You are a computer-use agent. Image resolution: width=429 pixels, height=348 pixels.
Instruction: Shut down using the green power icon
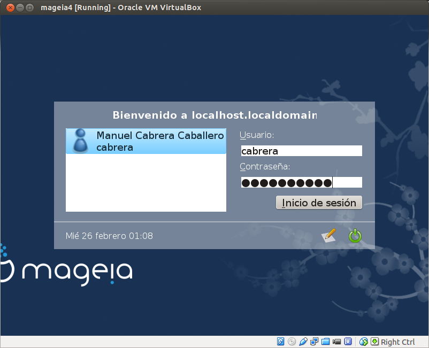[355, 235]
